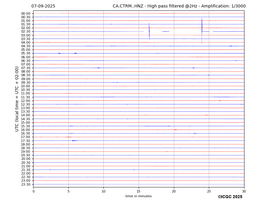Click the '20:30' time row label
The image size is (277, 208).
(x=26, y=163)
